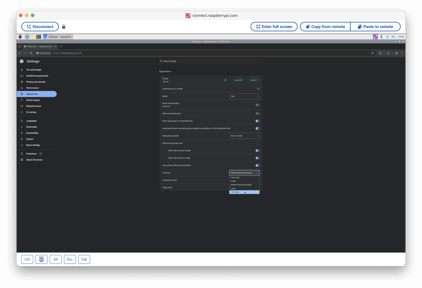422x288 pixels.
Task: Open the external link icon beside Customise your toolbar
Action: (x=258, y=89)
